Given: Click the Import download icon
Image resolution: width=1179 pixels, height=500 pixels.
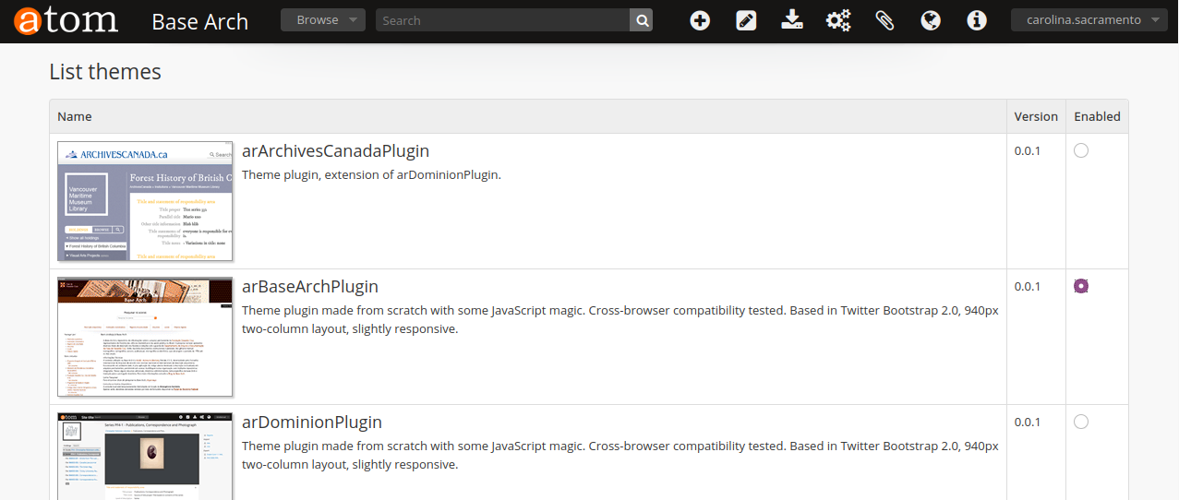Looking at the screenshot, I should click(791, 20).
